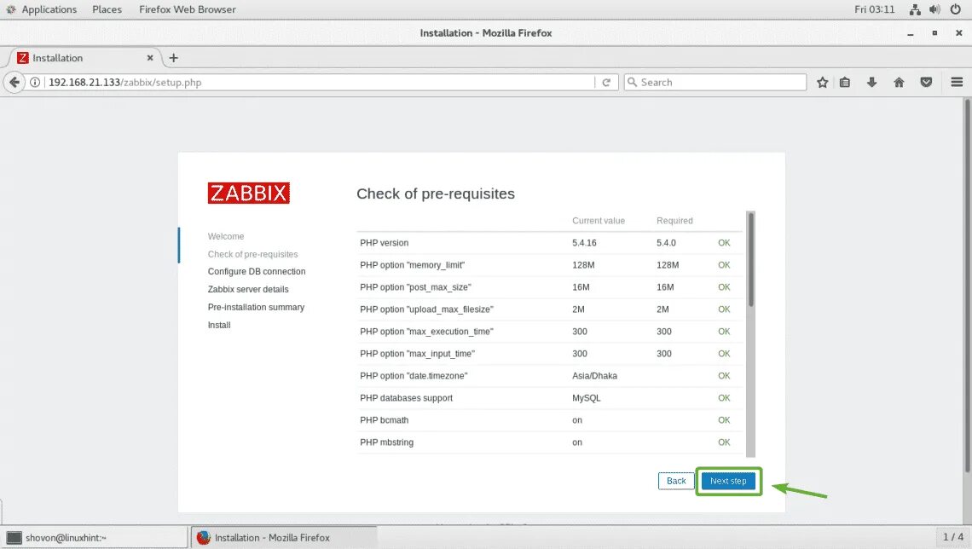
Task: Open a new tab with plus
Action: pyautogui.click(x=174, y=58)
